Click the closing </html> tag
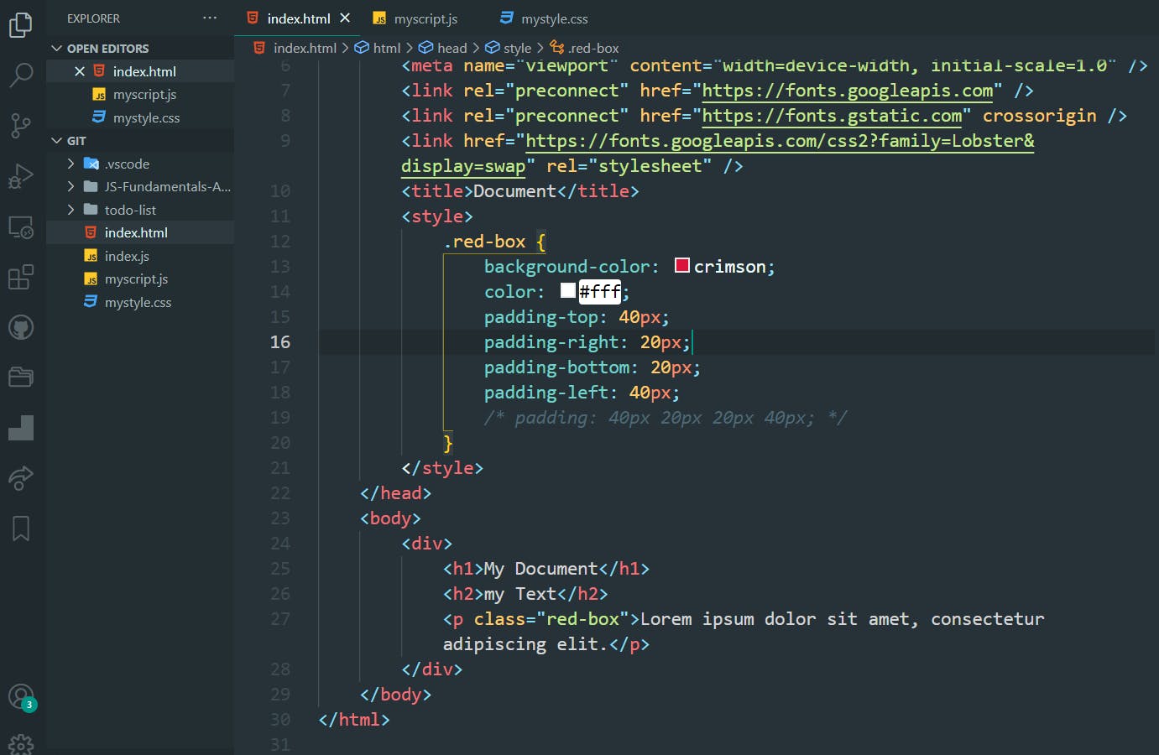The image size is (1159, 755). (x=354, y=720)
